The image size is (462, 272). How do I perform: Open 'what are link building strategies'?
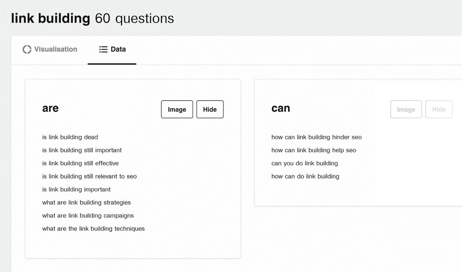(x=86, y=202)
